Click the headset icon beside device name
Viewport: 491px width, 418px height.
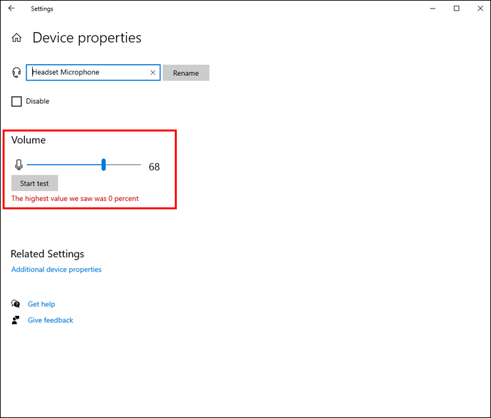pyautogui.click(x=16, y=73)
